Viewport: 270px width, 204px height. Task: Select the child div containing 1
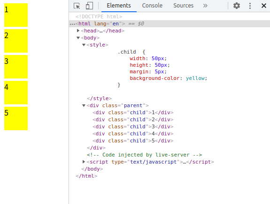point(133,112)
